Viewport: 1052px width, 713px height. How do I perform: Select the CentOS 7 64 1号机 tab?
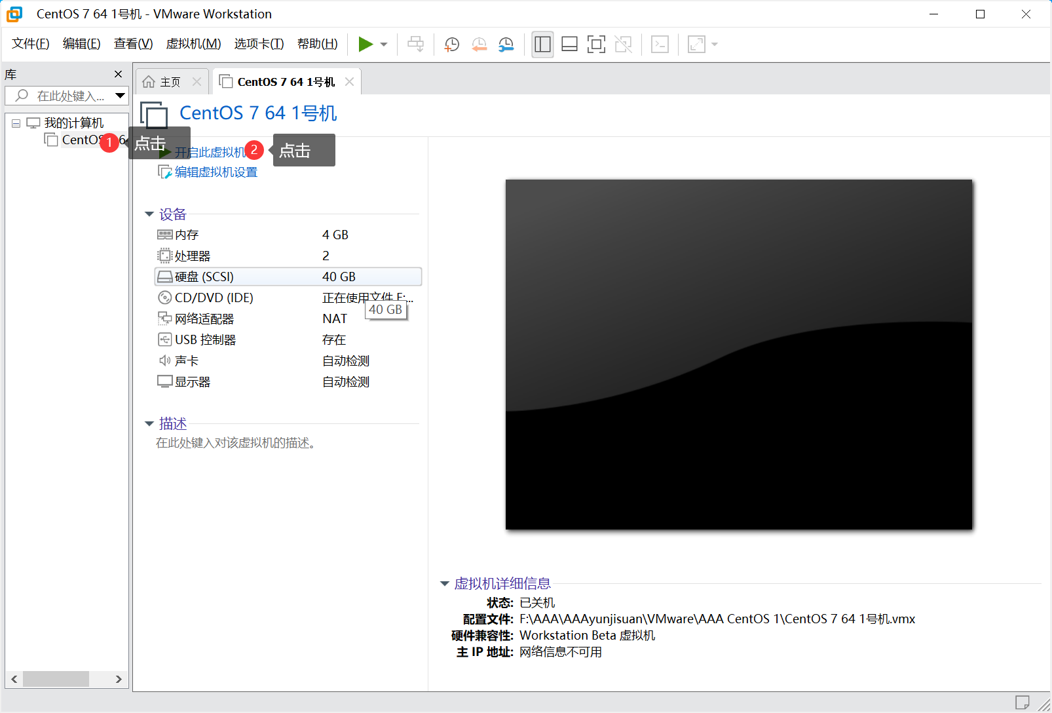tap(286, 82)
